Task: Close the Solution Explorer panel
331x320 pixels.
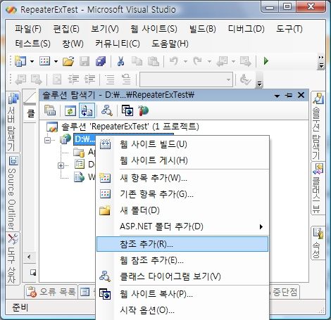Action: [x=301, y=95]
